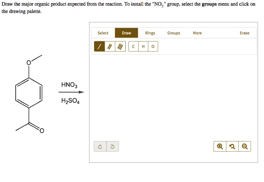Click the oxygen (O) atom button
264x182 pixels.
pyautogui.click(x=153, y=46)
